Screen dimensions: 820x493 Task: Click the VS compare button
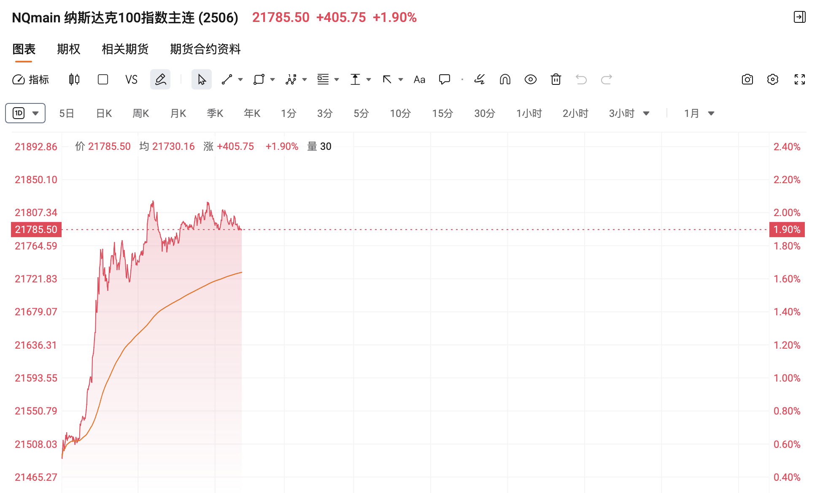[x=131, y=79]
